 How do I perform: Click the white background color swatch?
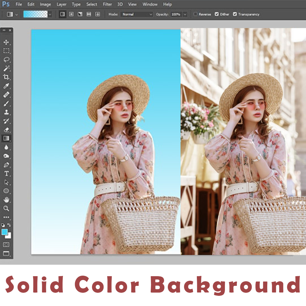coord(9,236)
